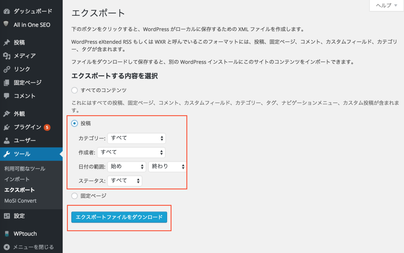404x253 pixels.
Task: Go to MoSI Convert submenu link
Action: pyautogui.click(x=21, y=201)
